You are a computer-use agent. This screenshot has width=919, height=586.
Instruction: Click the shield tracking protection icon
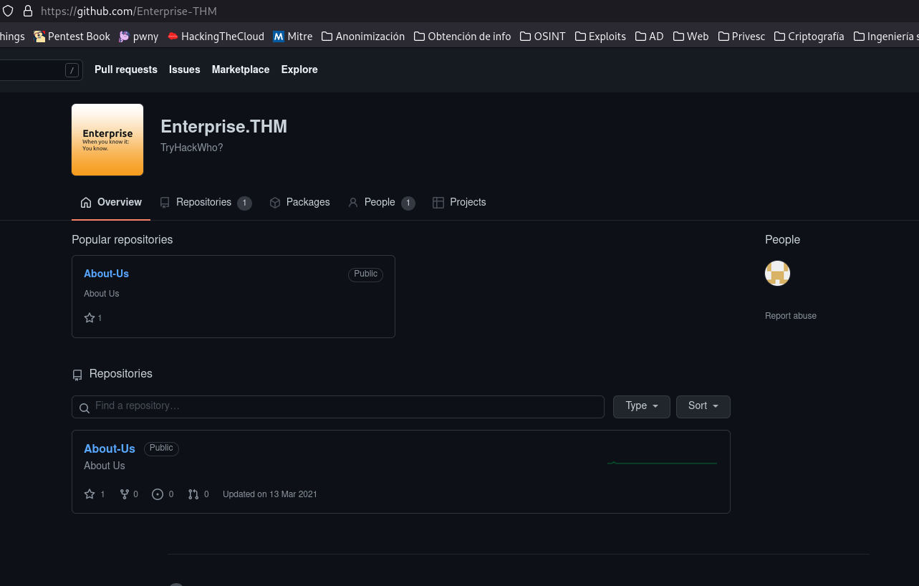click(x=8, y=11)
